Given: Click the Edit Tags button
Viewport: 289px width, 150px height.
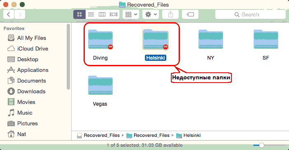Looking at the screenshot, I should pos(190,14).
